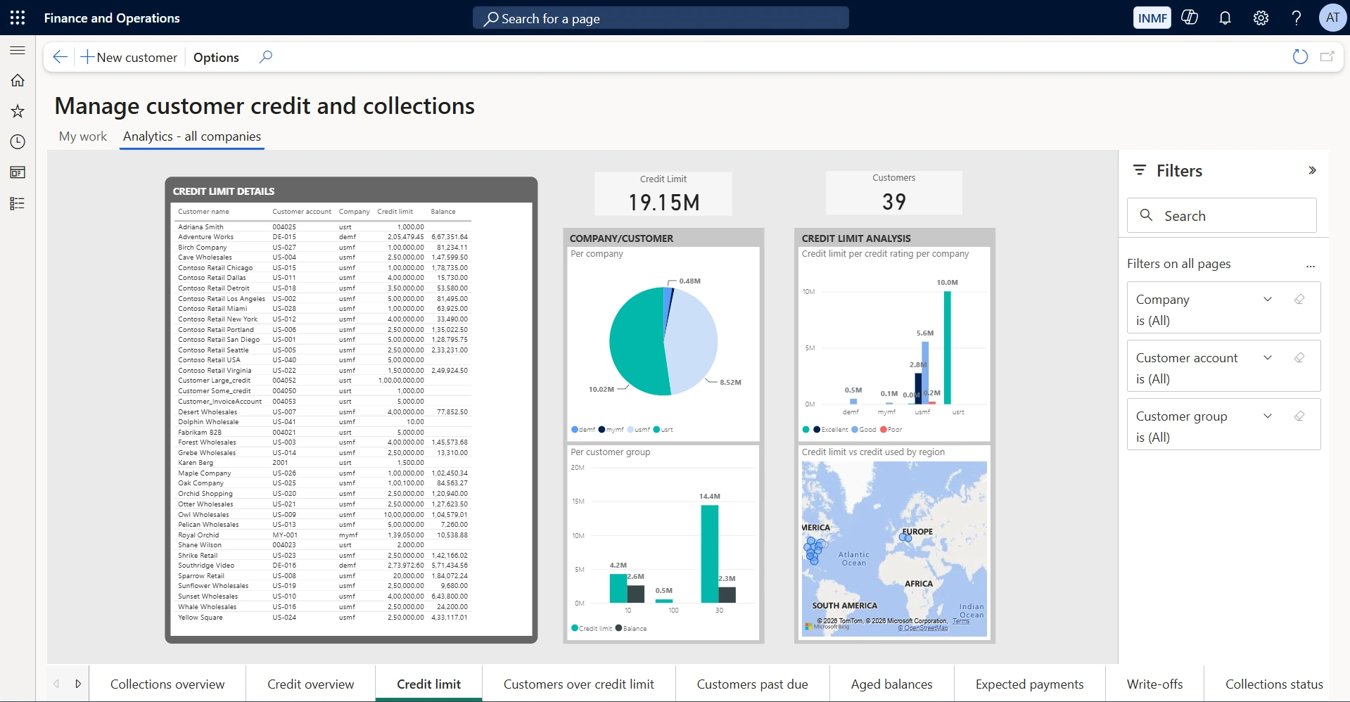The width and height of the screenshot is (1350, 702).
Task: Clear the Company filter eraser icon
Action: click(1299, 299)
